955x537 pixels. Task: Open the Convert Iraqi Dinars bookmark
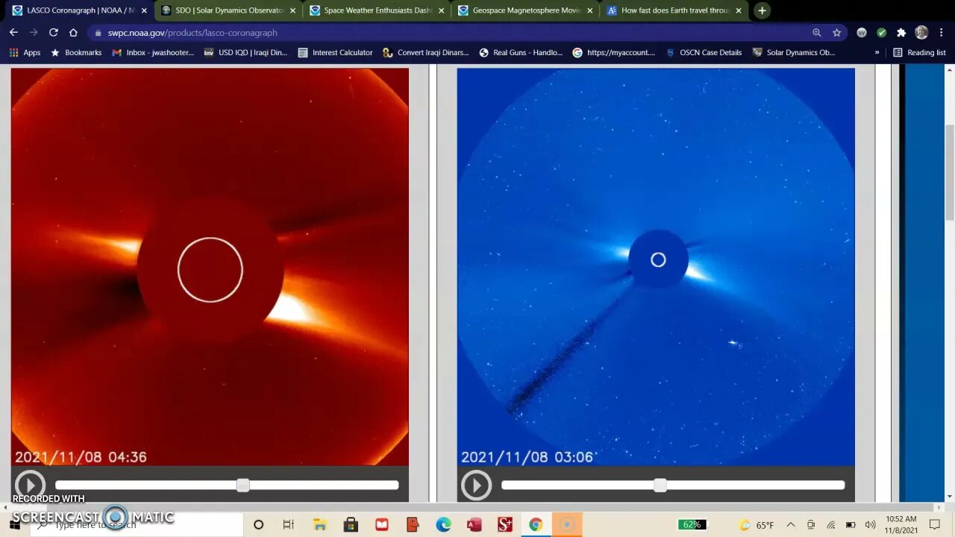pyautogui.click(x=426, y=53)
